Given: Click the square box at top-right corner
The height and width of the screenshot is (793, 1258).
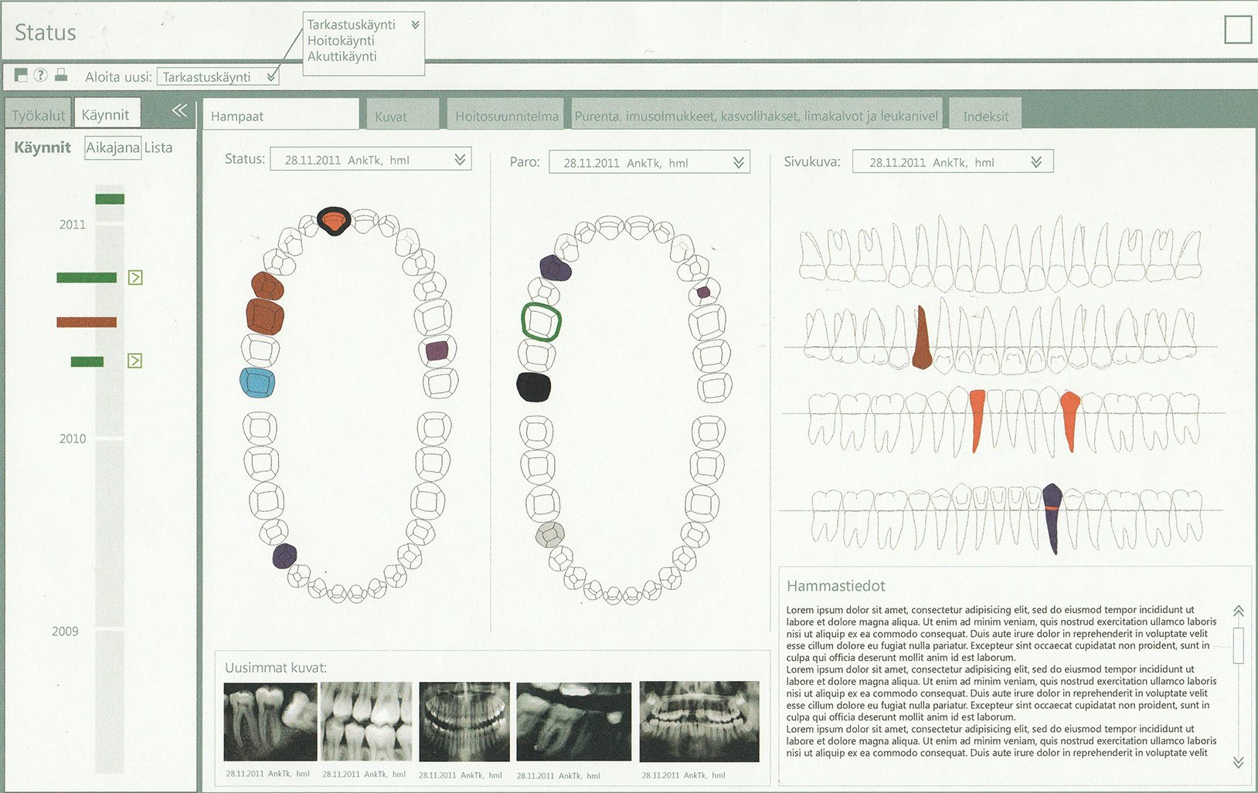Looking at the screenshot, I should tap(1238, 29).
